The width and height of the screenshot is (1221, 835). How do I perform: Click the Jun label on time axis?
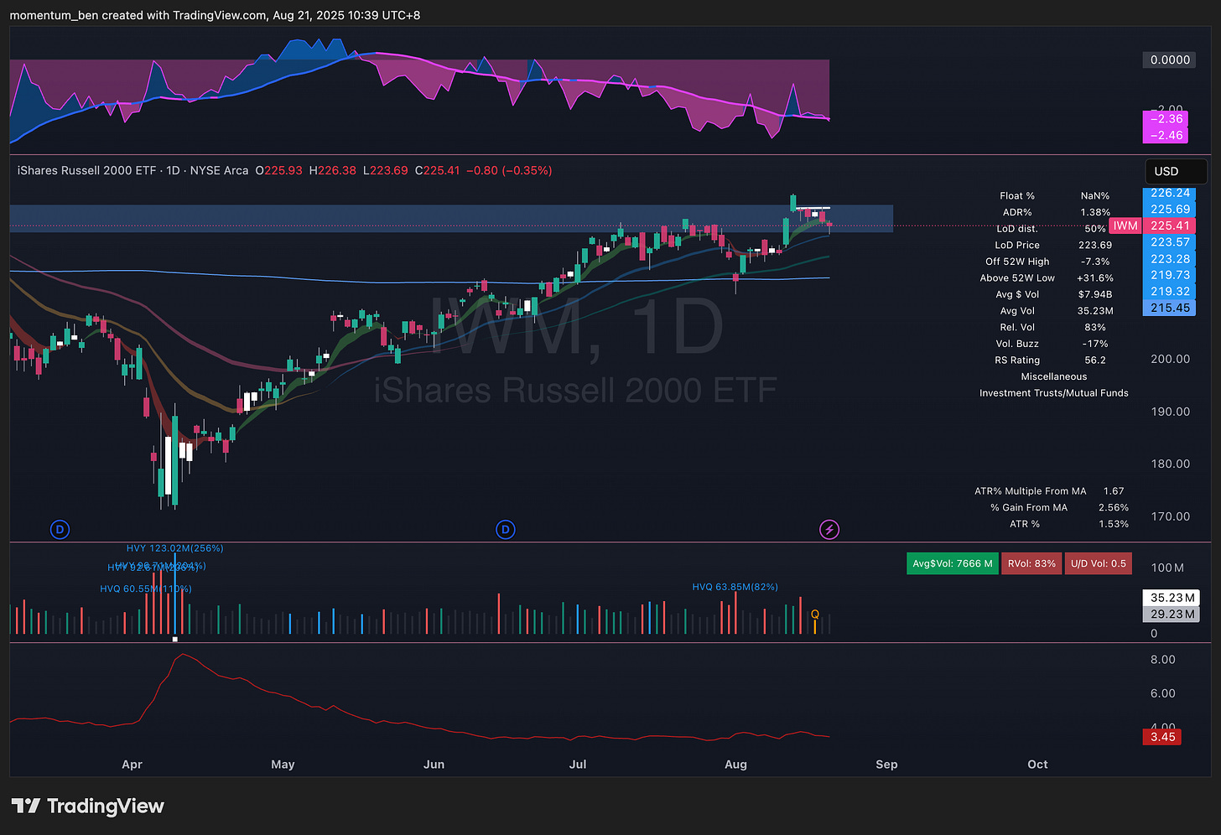pyautogui.click(x=434, y=765)
